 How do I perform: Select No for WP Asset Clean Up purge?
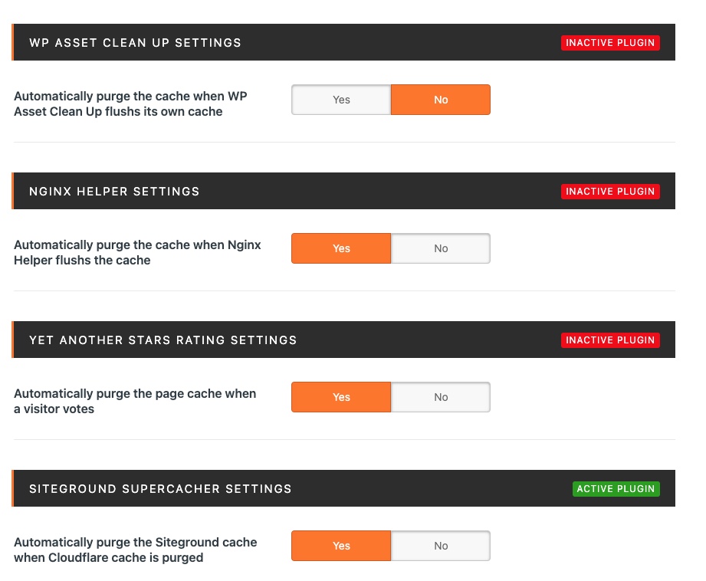pyautogui.click(x=441, y=100)
